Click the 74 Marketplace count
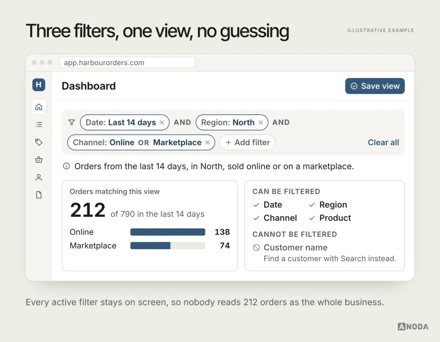Image resolution: width=440 pixels, height=342 pixels. point(225,246)
